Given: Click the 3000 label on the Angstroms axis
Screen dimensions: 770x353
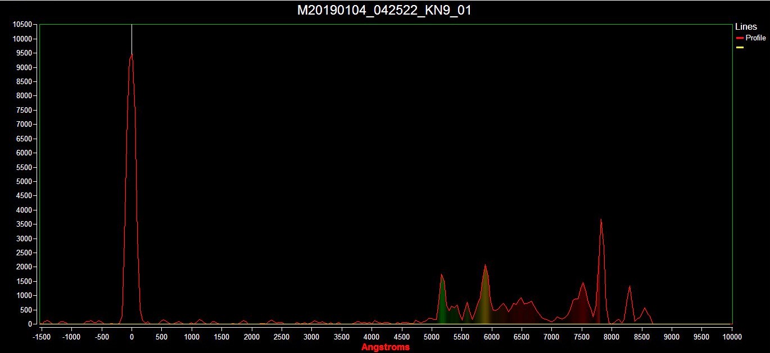Looking at the screenshot, I should pyautogui.click(x=311, y=337).
